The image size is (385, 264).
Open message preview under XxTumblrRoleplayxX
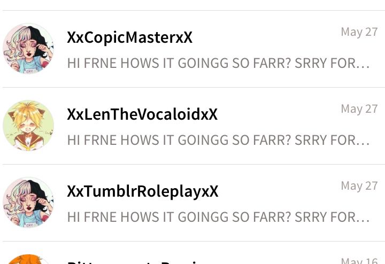tap(218, 217)
